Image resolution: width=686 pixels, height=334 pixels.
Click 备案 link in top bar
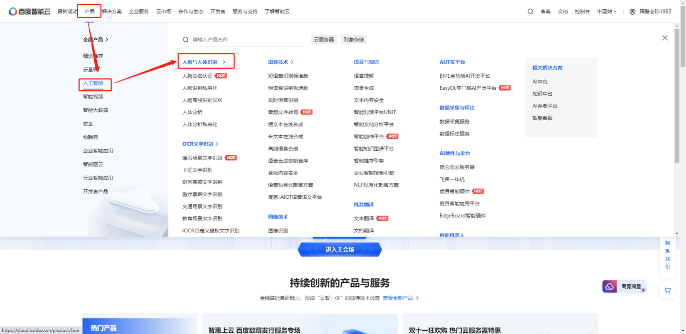[x=546, y=11]
